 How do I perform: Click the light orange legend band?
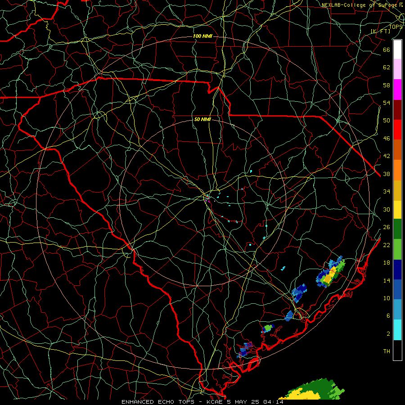[397, 170]
